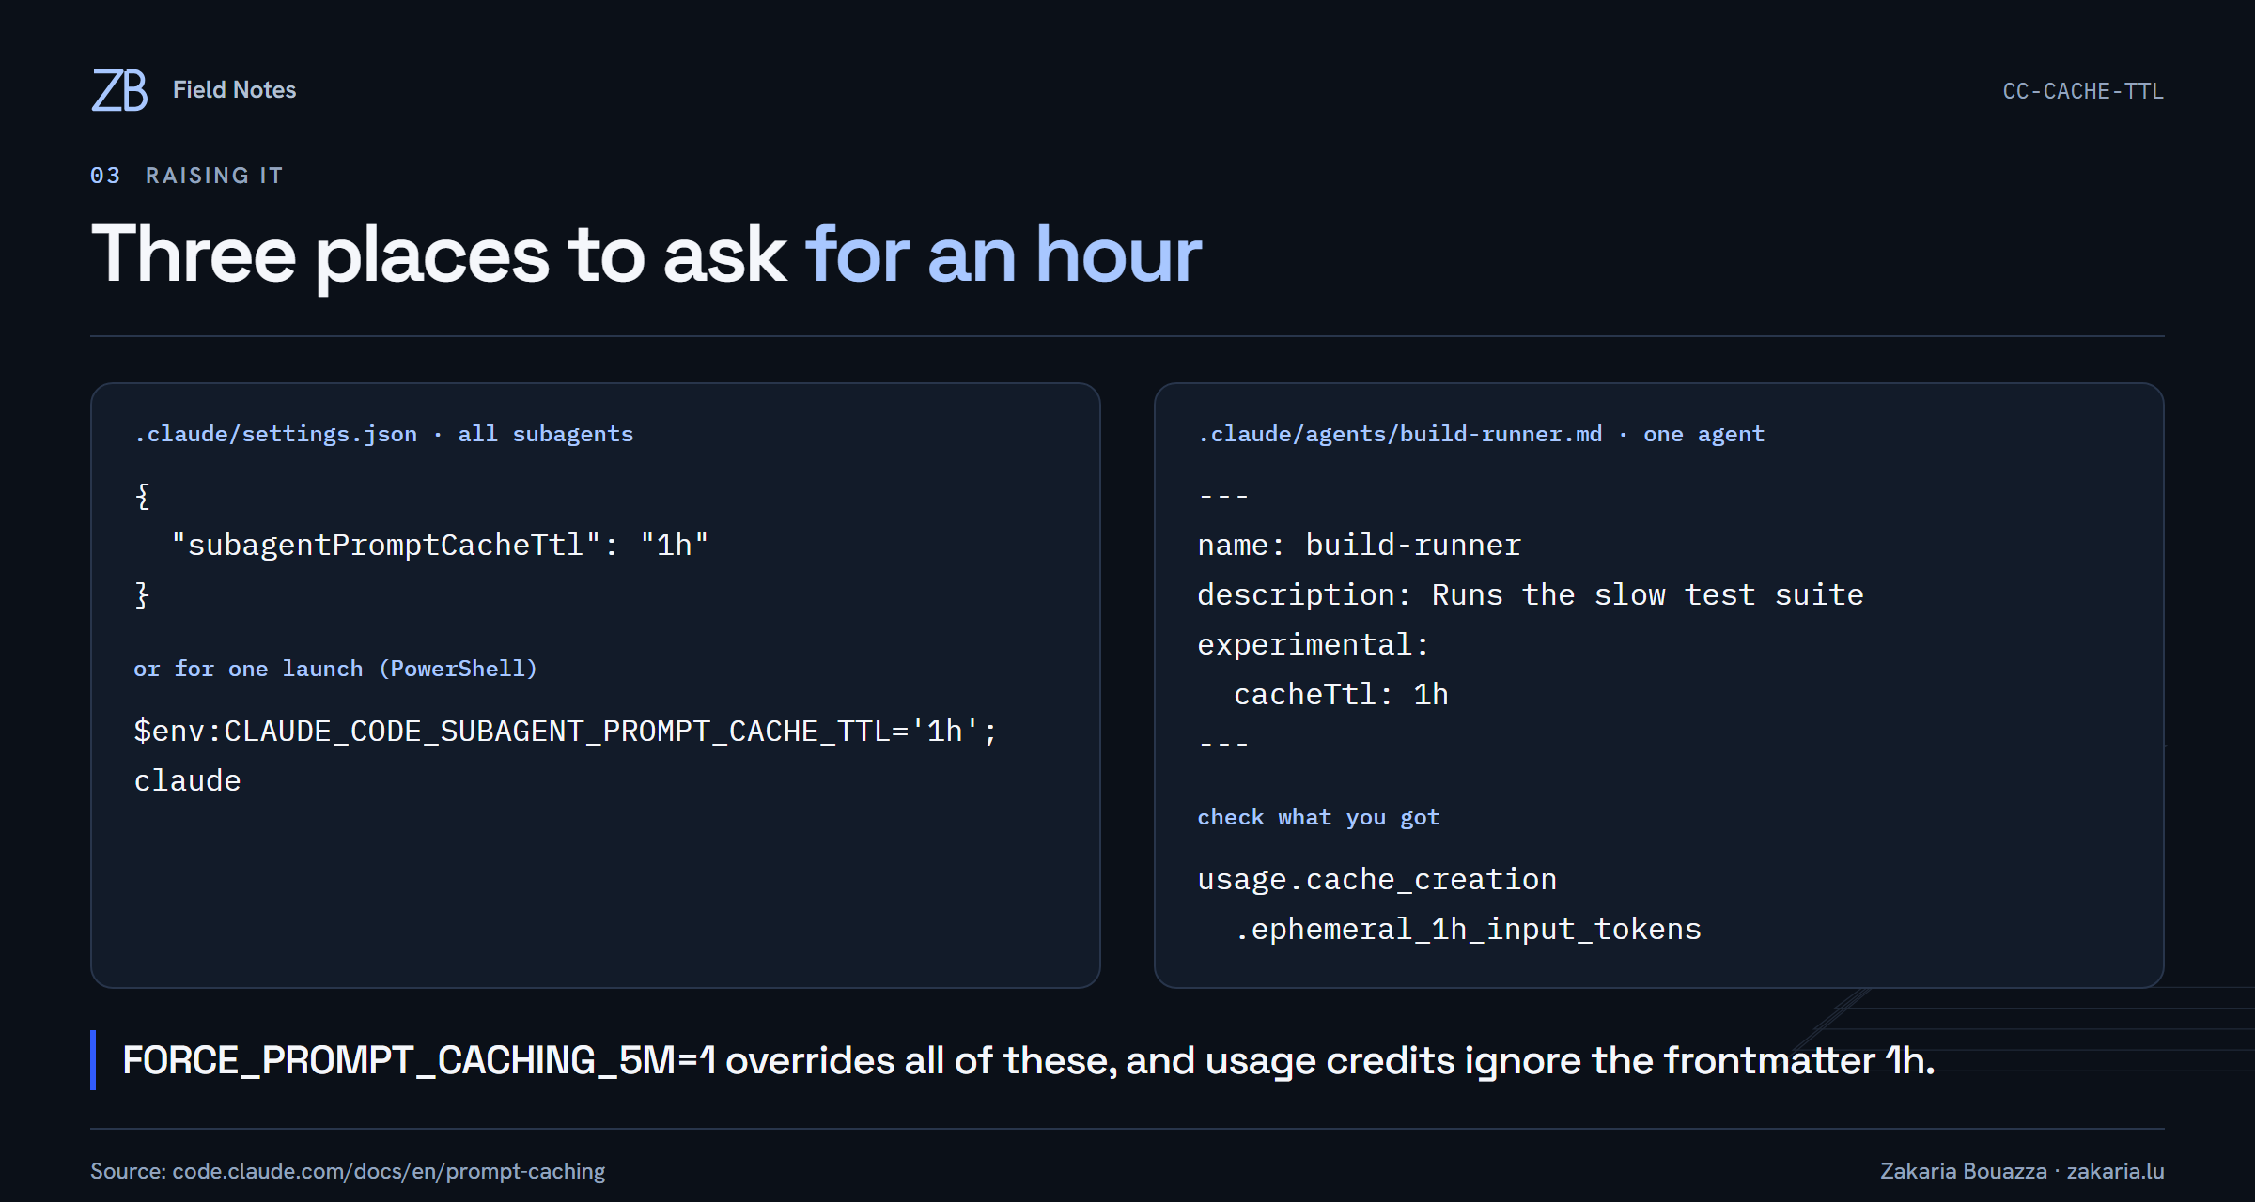The image size is (2255, 1202).
Task: Open the code.claude.com/docs/en/prompt-caching source link
Action: 389,1171
